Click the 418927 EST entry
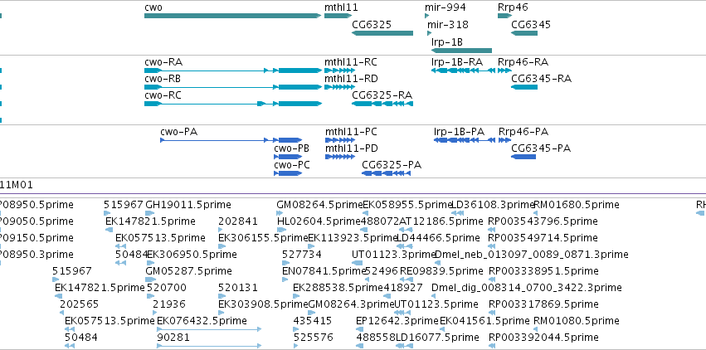This screenshot has height=350, width=706. 387,296
